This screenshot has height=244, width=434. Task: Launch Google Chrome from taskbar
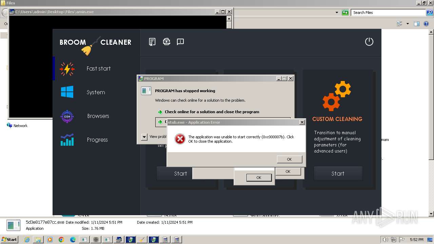click(x=61, y=240)
